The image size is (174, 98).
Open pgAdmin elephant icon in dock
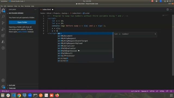tap(24, 96)
